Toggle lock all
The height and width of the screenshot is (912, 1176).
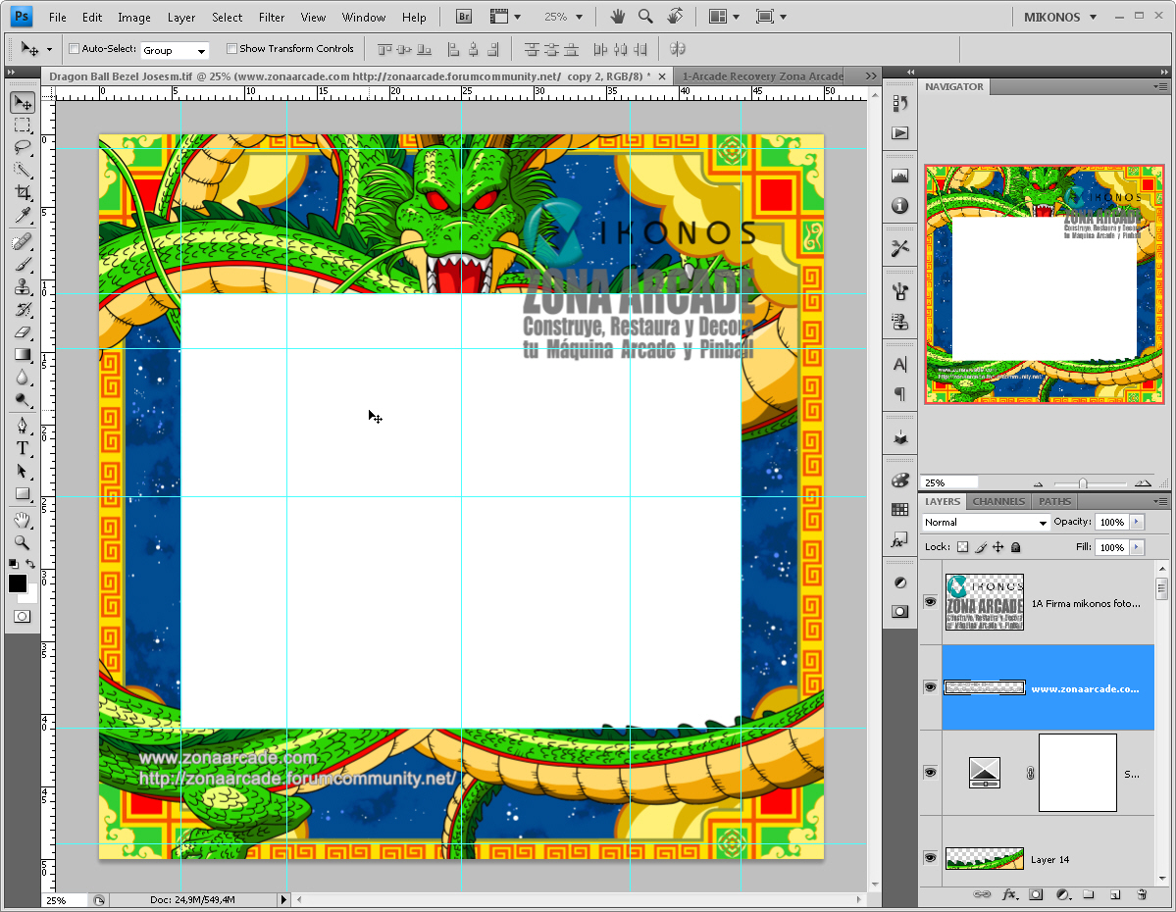pos(1015,547)
